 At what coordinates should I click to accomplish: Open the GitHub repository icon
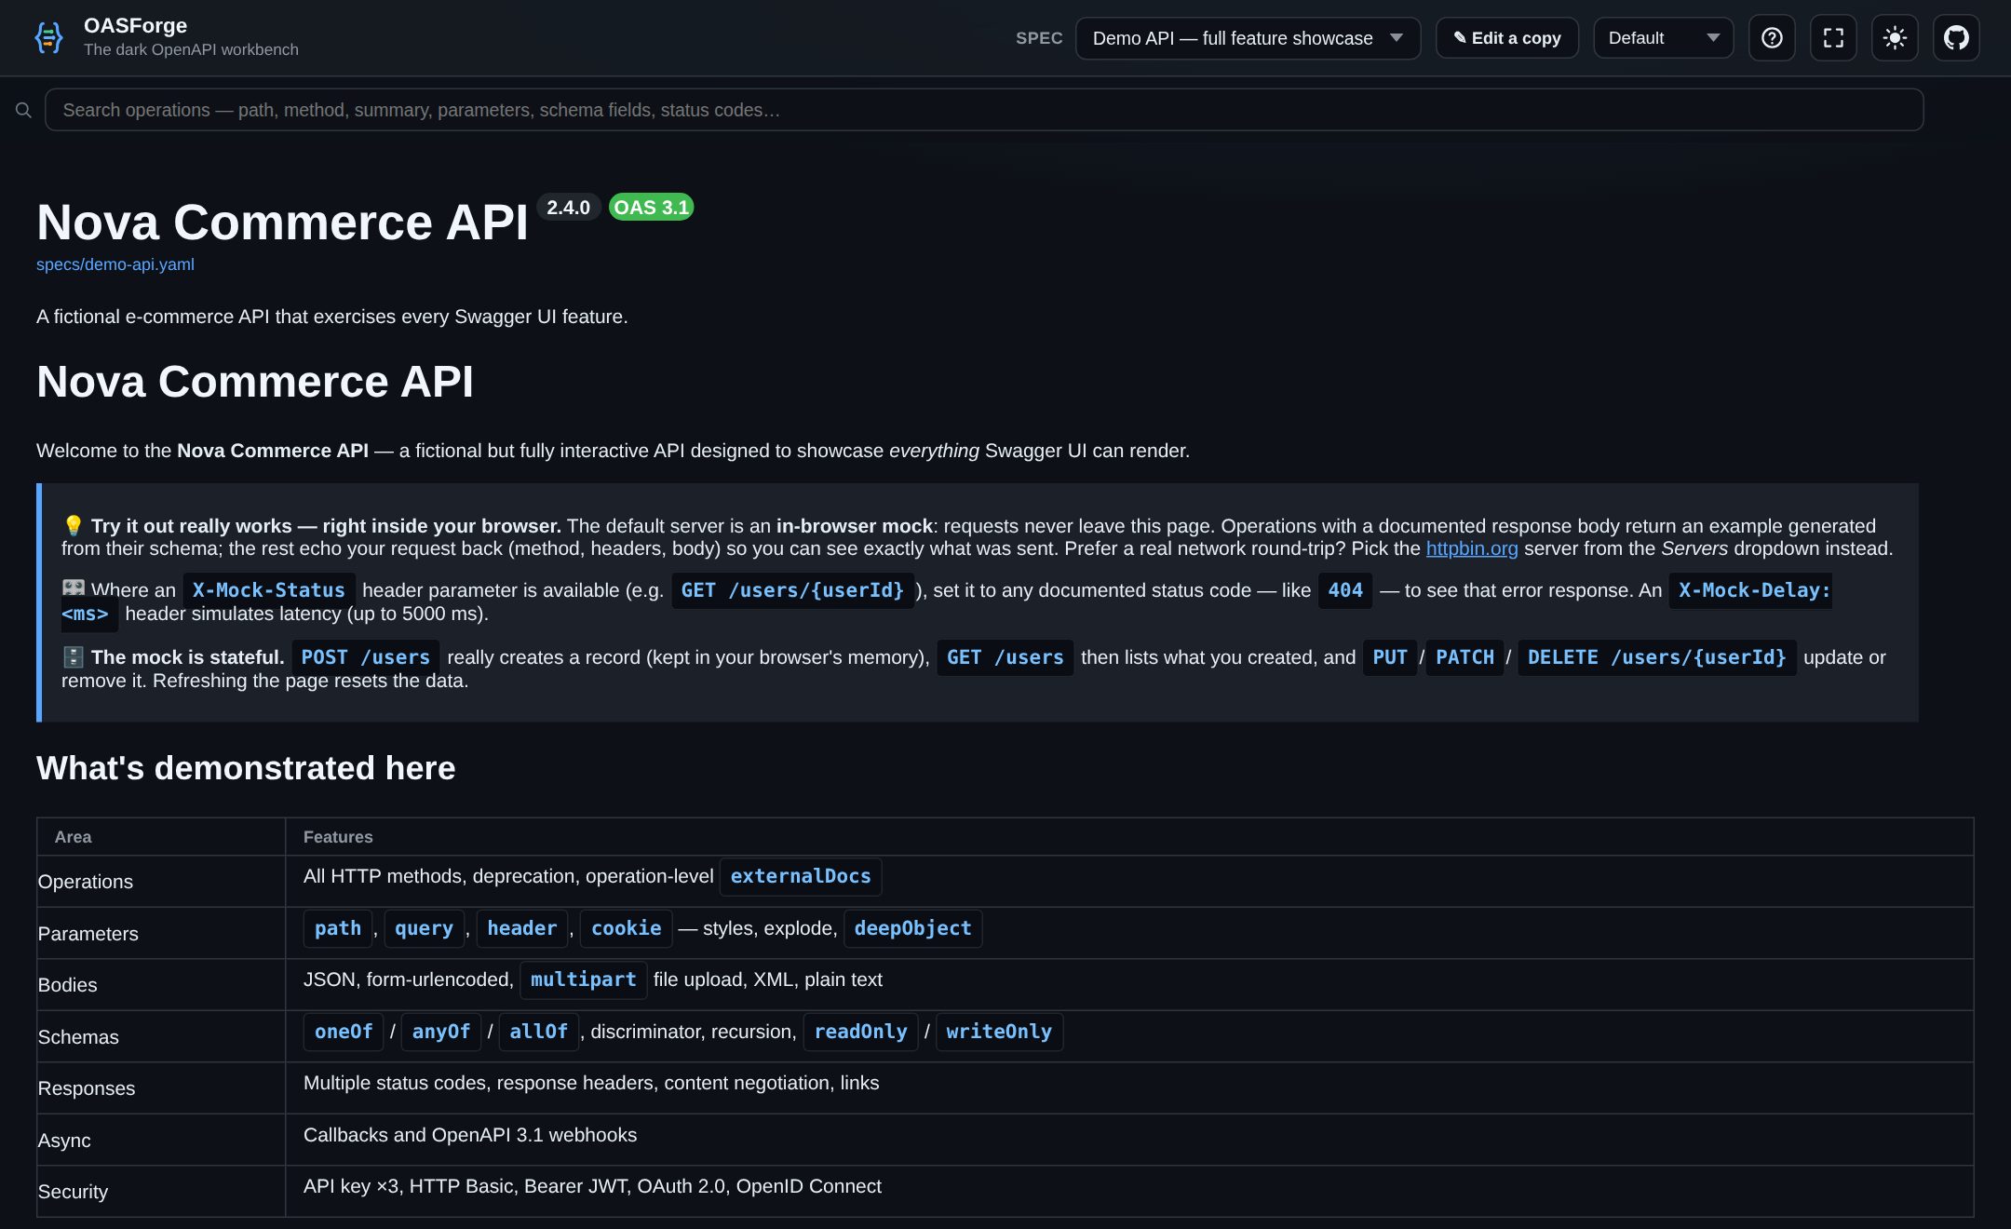1956,38
